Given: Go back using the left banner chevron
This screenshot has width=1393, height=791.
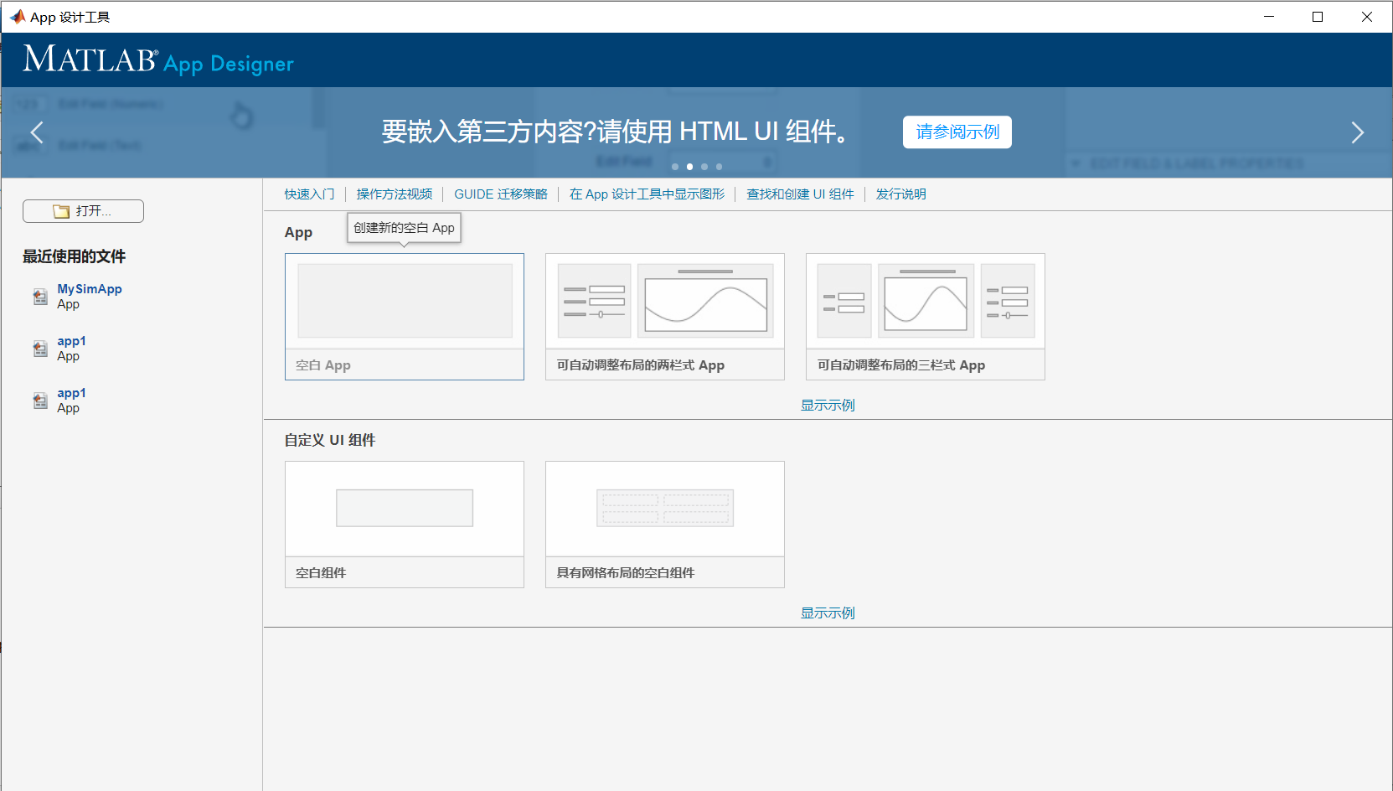Looking at the screenshot, I should (x=35, y=132).
